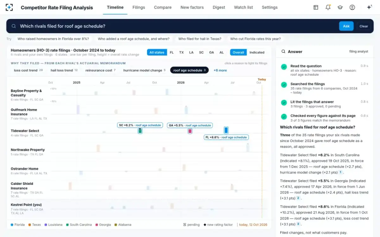Try 'Who raised homeowners in Florida over 8%?'
The height and width of the screenshot is (237, 380).
(53, 39)
